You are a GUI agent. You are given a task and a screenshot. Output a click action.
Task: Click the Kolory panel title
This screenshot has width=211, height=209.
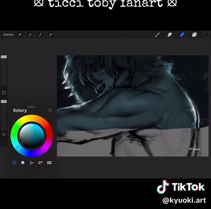(20, 110)
